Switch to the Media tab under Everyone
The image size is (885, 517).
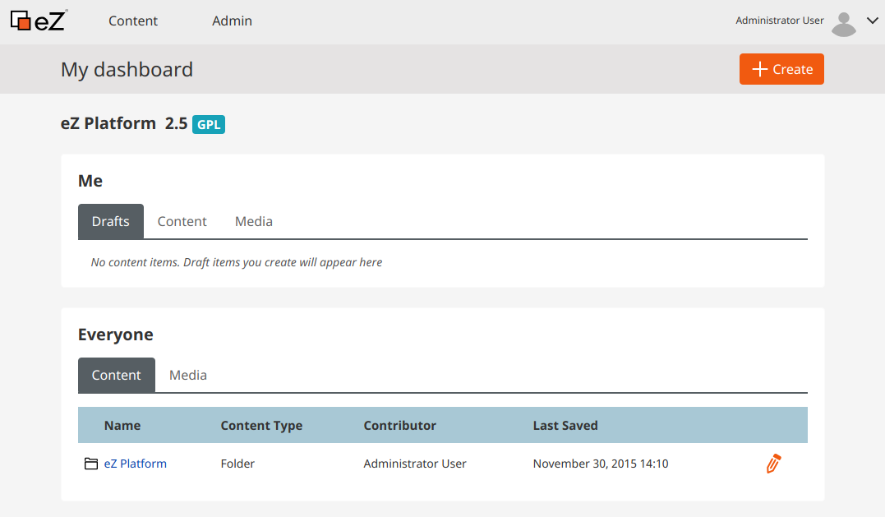pyautogui.click(x=188, y=375)
